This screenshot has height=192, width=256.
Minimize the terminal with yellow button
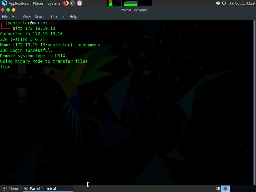[x=14, y=10]
